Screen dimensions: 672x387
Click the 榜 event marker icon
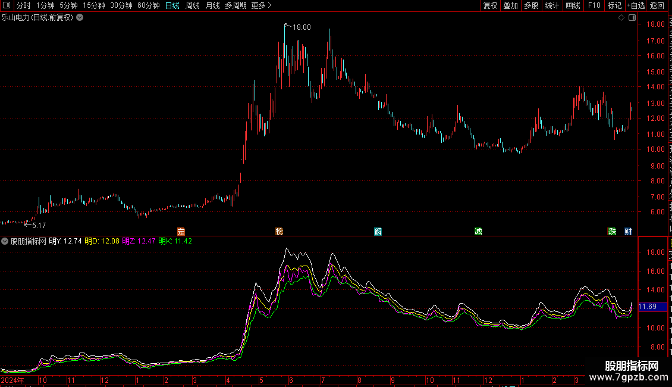tap(280, 232)
